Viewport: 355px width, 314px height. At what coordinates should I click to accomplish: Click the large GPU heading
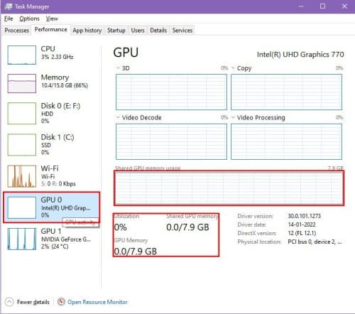[126, 53]
